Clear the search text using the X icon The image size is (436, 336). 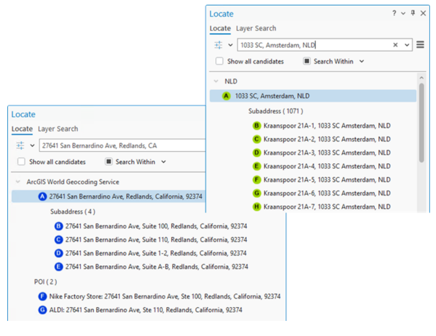click(x=395, y=45)
